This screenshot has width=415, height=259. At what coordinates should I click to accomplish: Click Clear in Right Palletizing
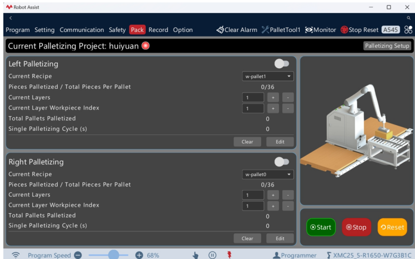tap(247, 238)
